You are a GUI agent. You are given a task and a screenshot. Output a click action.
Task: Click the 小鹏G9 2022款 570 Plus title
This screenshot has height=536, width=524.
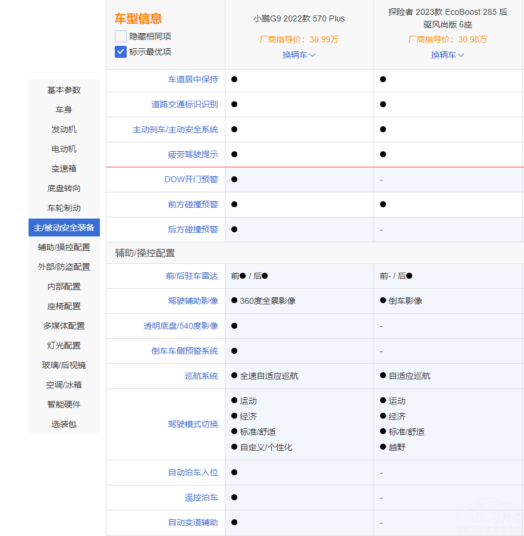pos(299,18)
